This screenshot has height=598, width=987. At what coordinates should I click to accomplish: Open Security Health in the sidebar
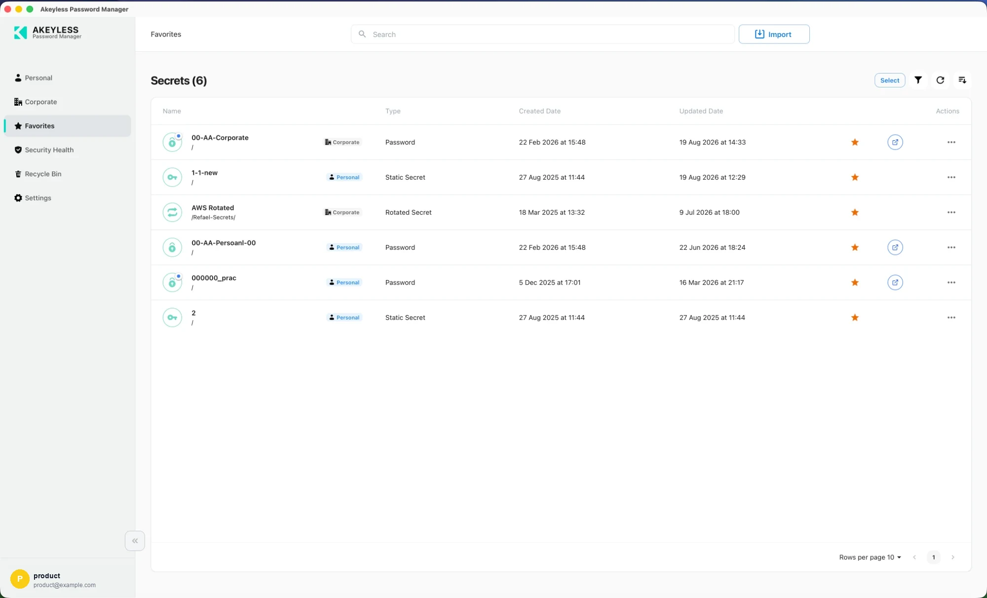68,150
